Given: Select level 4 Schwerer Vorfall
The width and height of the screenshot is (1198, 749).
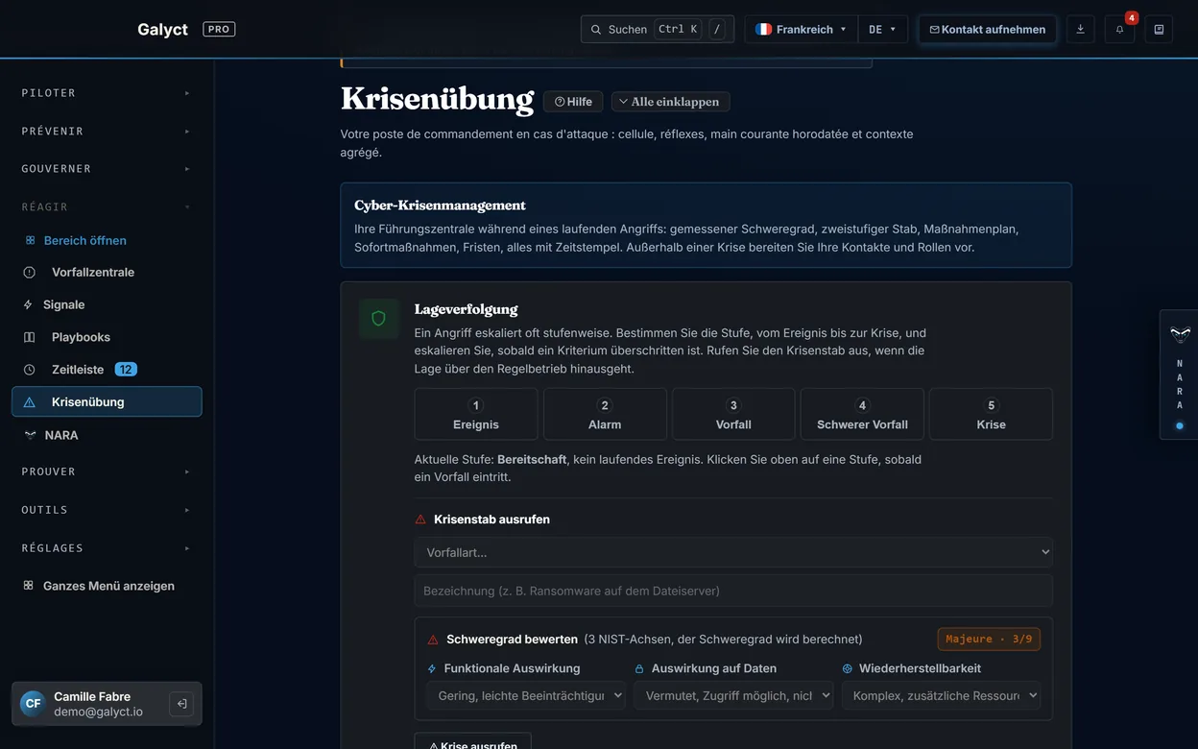Looking at the screenshot, I should 862,414.
